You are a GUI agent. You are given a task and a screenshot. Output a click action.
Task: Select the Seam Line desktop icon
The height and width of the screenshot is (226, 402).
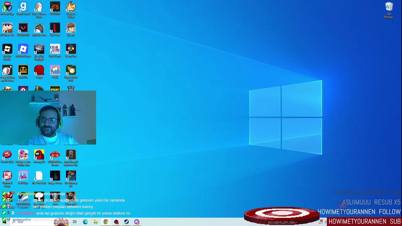tap(71, 51)
